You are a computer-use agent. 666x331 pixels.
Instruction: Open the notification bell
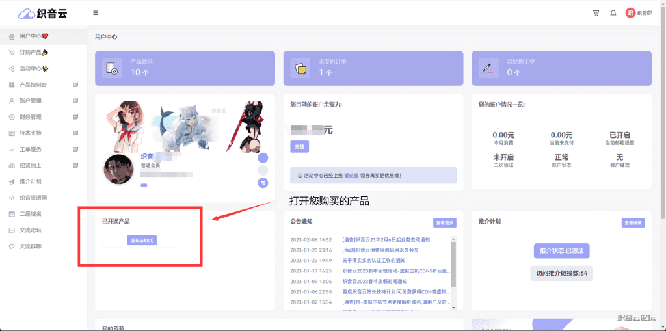[x=613, y=13]
